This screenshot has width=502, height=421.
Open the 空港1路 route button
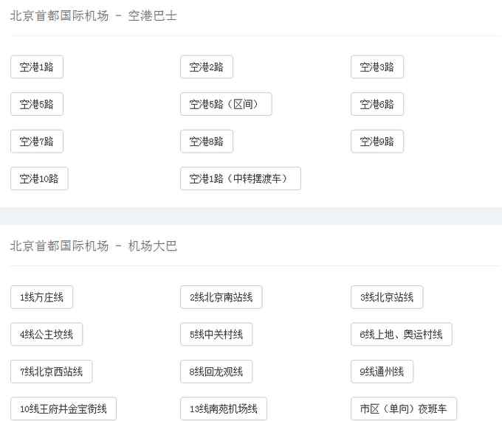click(x=37, y=67)
